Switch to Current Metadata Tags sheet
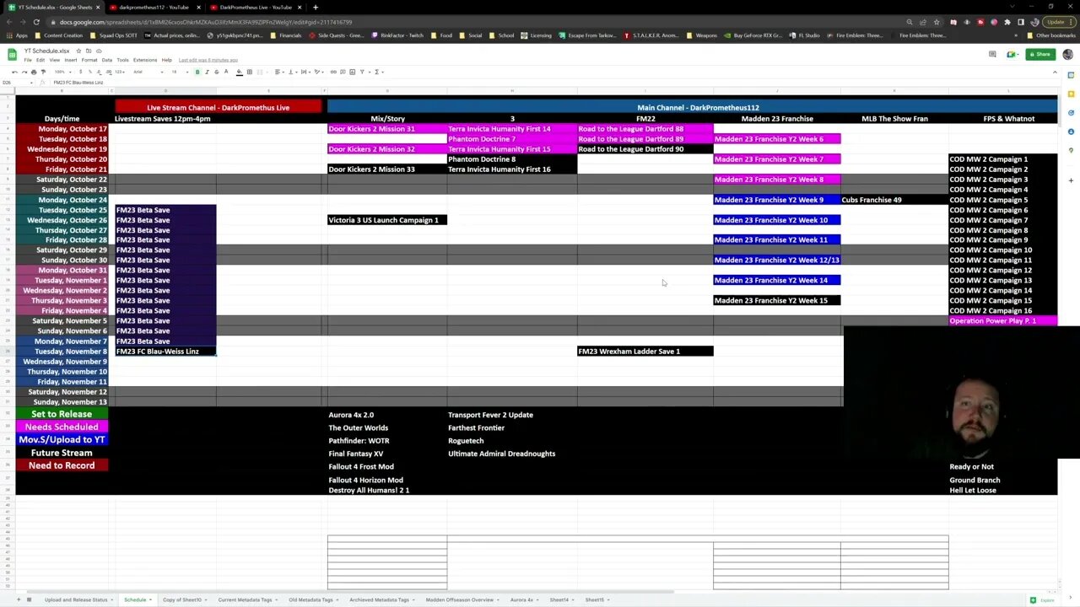The height and width of the screenshot is (607, 1080). click(x=247, y=599)
